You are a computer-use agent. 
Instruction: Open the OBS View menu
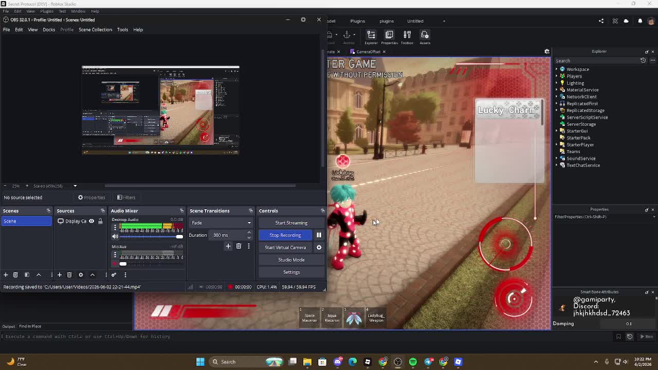coord(33,29)
